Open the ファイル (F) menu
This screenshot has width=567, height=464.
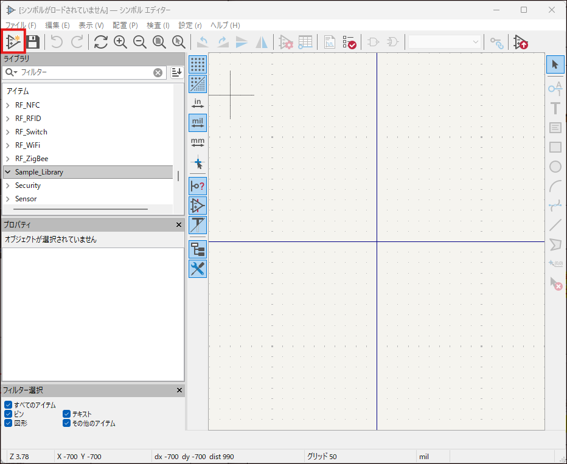21,26
